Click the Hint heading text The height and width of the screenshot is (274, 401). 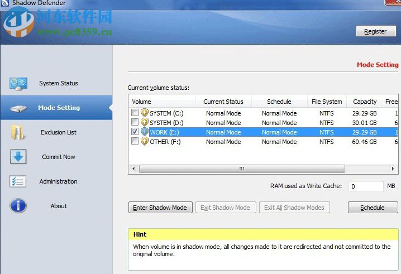[x=140, y=234]
